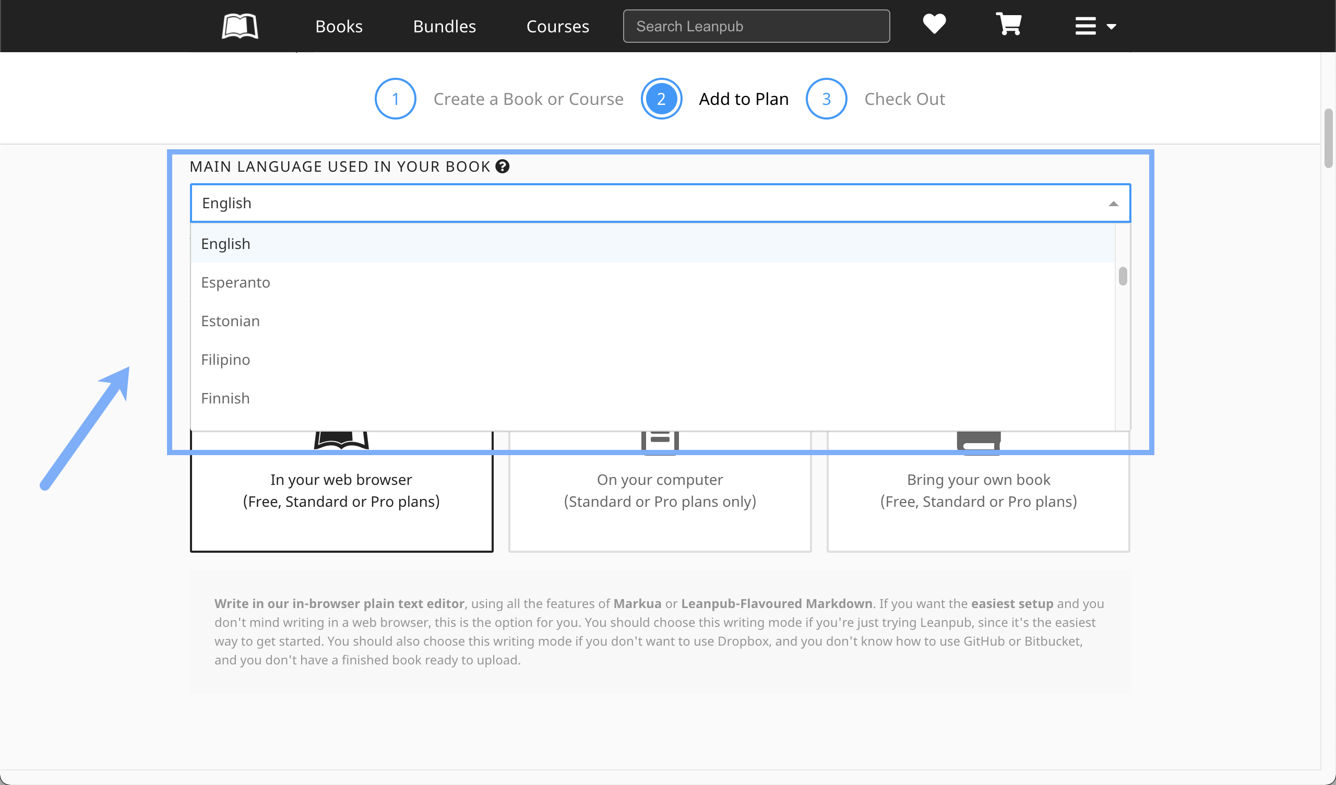Image resolution: width=1336 pixels, height=785 pixels.
Task: Select Finnish from the language list
Action: coord(225,398)
